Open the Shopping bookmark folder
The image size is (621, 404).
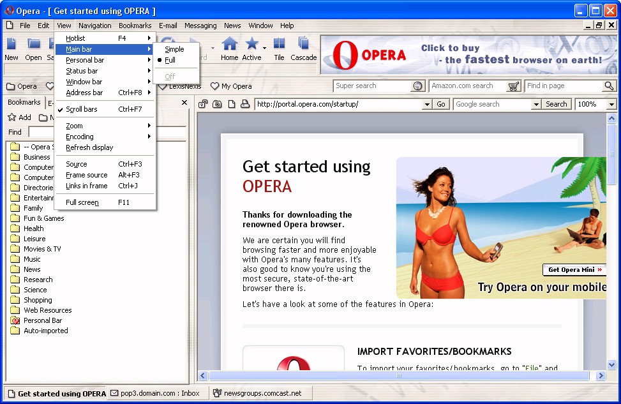pos(38,300)
